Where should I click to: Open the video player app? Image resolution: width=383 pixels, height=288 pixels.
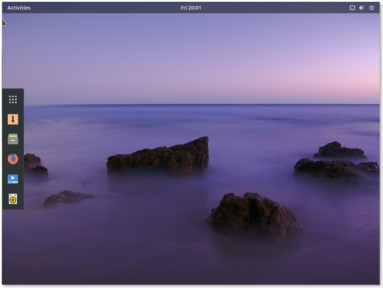pyautogui.click(x=13, y=179)
